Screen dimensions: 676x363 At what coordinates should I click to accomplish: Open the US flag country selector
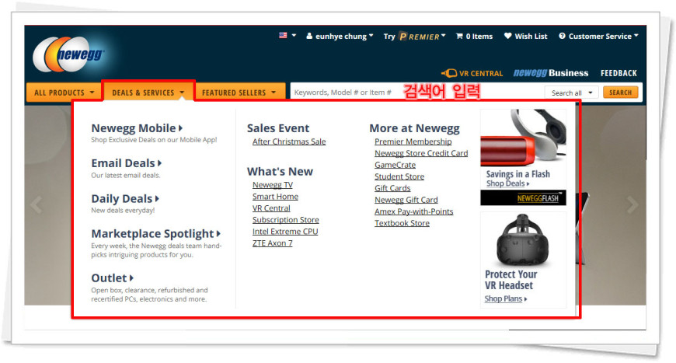(x=287, y=35)
